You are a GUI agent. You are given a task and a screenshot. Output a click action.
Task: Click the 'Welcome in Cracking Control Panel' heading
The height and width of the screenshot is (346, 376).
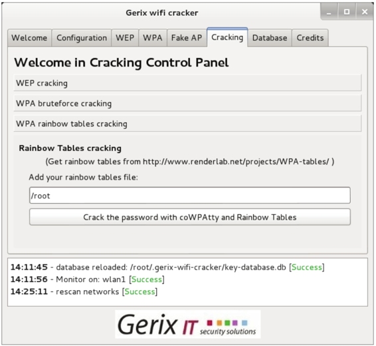tap(122, 63)
